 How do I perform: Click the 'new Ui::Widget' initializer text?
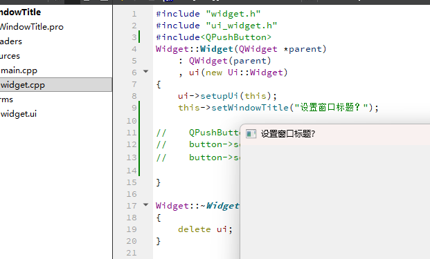244,73
